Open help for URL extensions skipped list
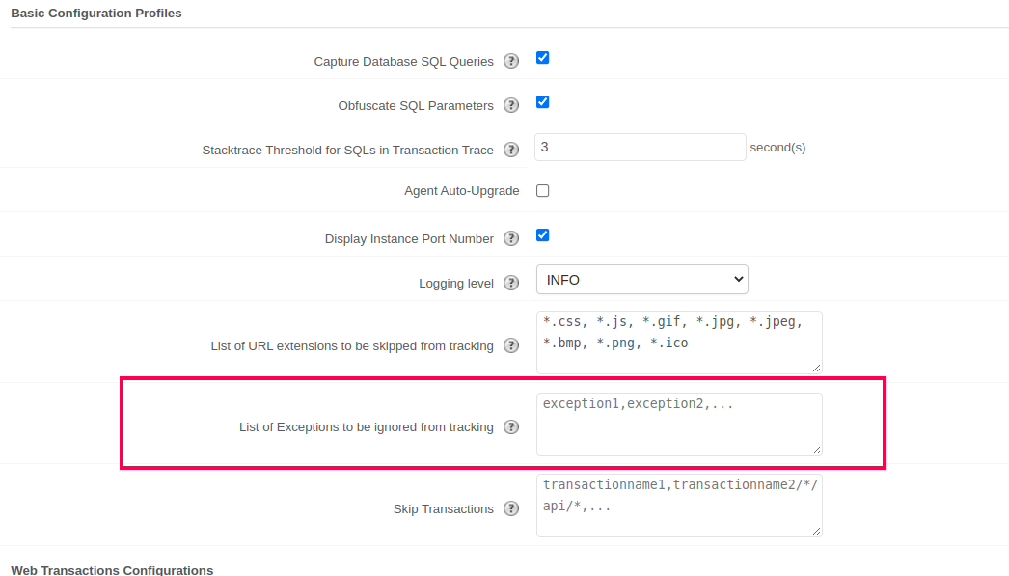This screenshot has width=1009, height=576. (511, 345)
